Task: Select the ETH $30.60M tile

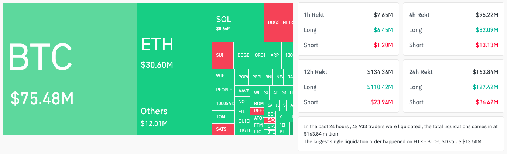Action: coord(174,50)
